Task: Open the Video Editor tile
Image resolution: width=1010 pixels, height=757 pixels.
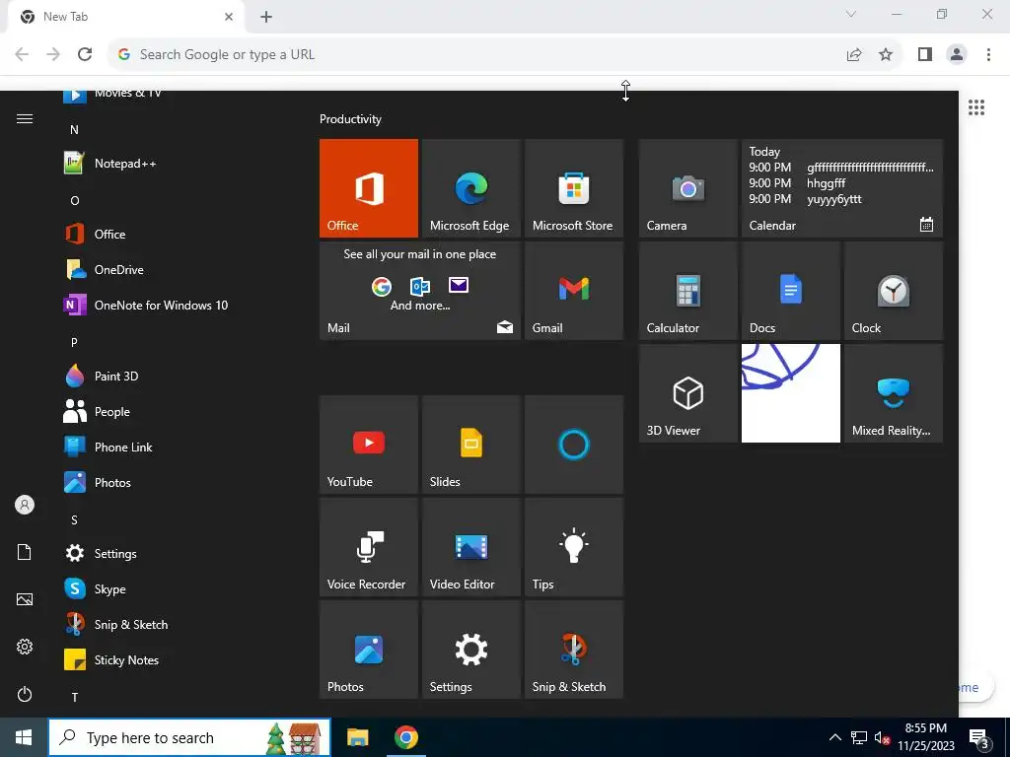Action: coord(470,546)
